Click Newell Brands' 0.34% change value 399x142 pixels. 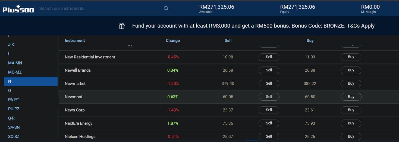tap(173, 70)
